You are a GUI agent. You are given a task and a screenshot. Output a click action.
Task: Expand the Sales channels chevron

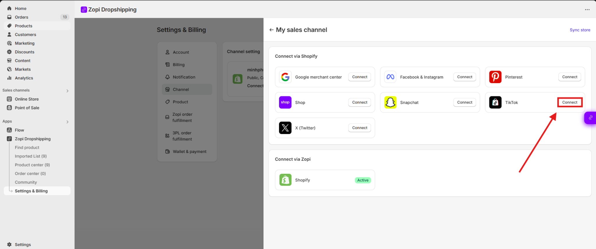tap(68, 91)
